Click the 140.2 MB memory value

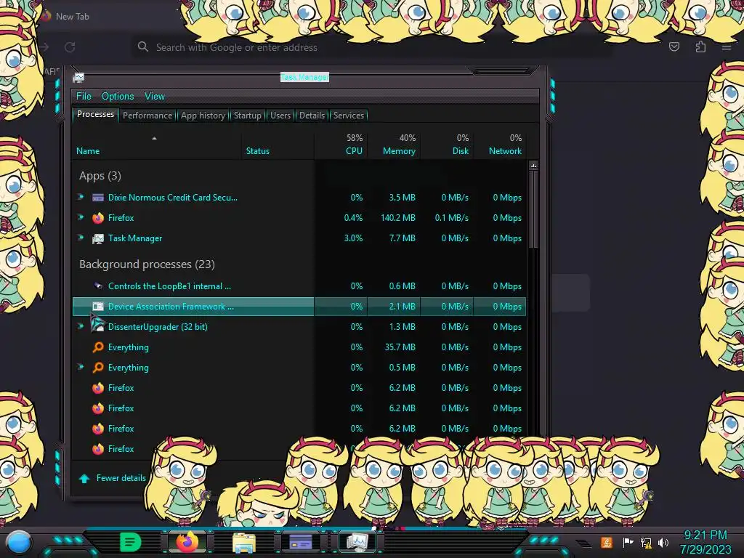[x=398, y=218]
